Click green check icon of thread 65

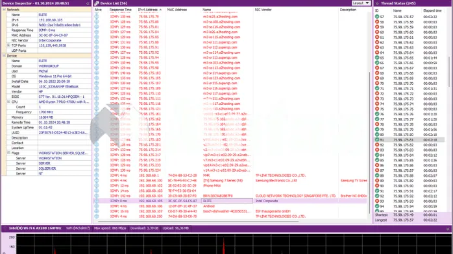coord(377,58)
